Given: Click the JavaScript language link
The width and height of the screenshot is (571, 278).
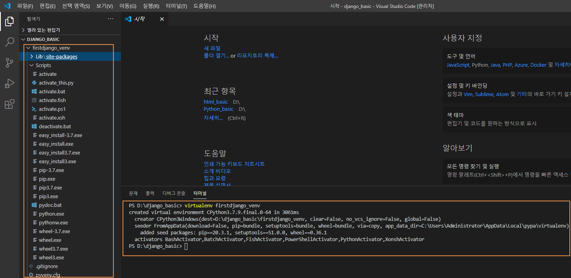Looking at the screenshot, I should [458, 65].
